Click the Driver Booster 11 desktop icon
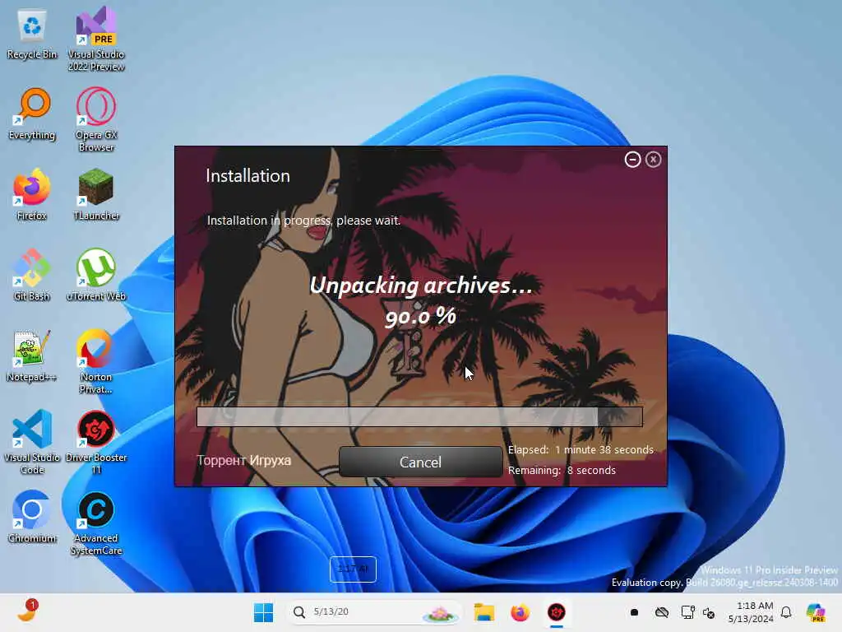 [96, 442]
